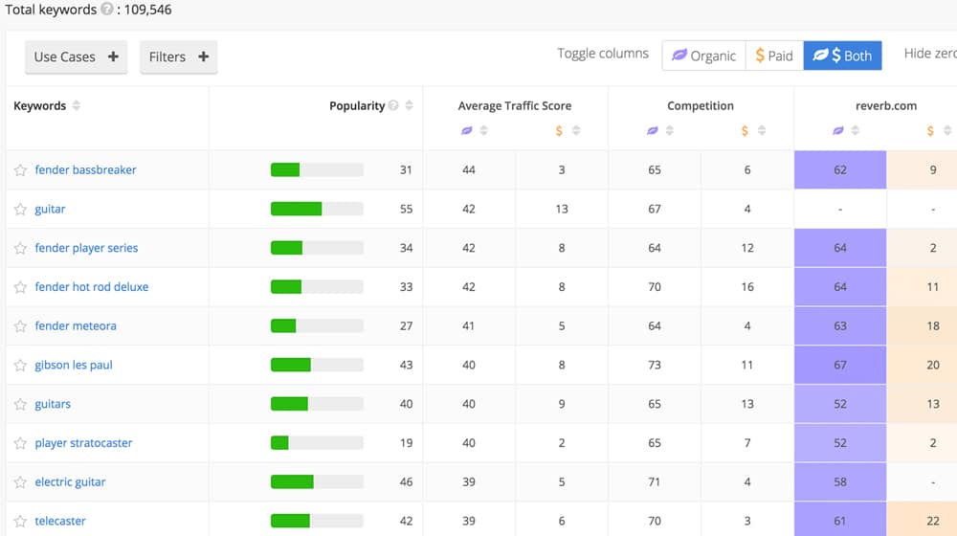Image resolution: width=957 pixels, height=536 pixels.
Task: Star the fender hot rod deluxe keyword
Action: (x=20, y=287)
